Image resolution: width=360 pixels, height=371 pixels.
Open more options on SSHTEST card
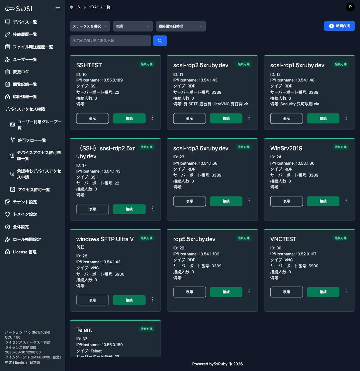pos(152,118)
